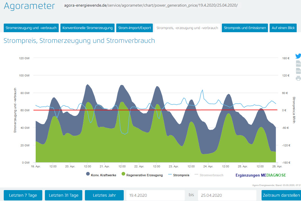Open the Auf einen Blick tab

pos(283,28)
